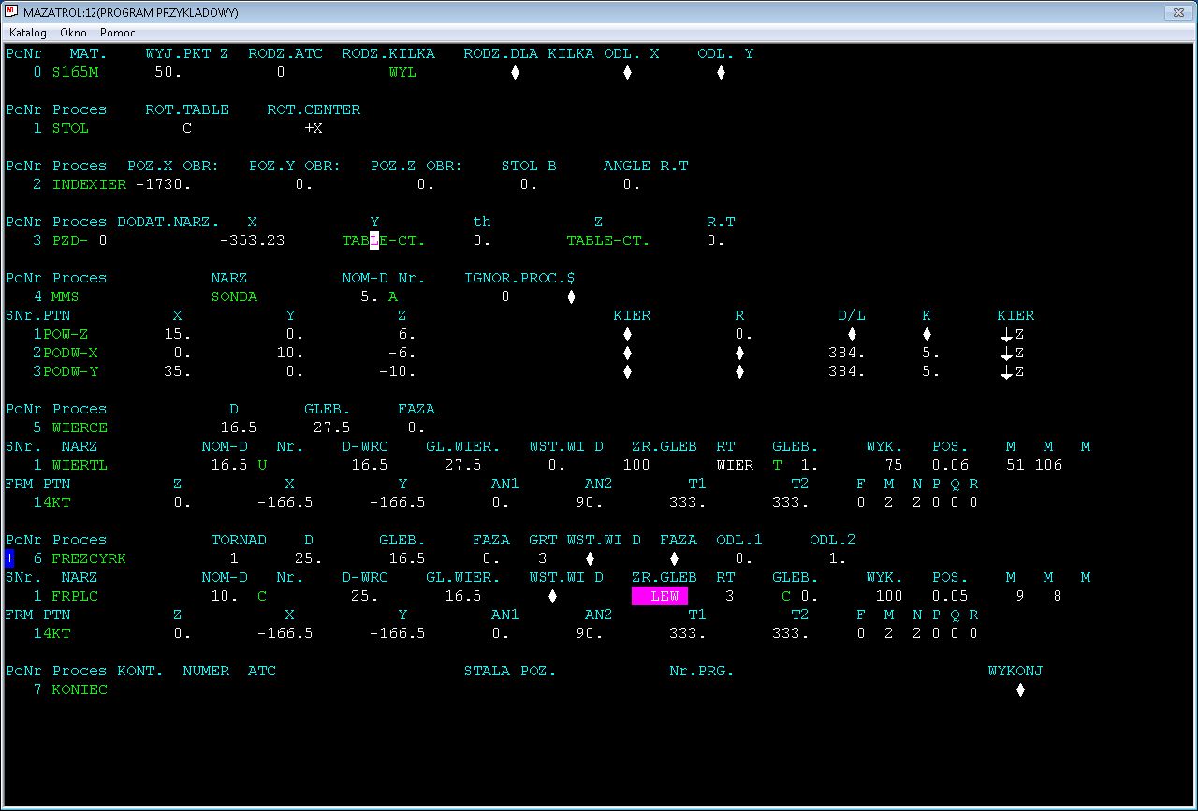Viewport: 1198px width, 811px height.
Task: Click 75 in WYK. column of WIERTL row
Action: point(894,465)
